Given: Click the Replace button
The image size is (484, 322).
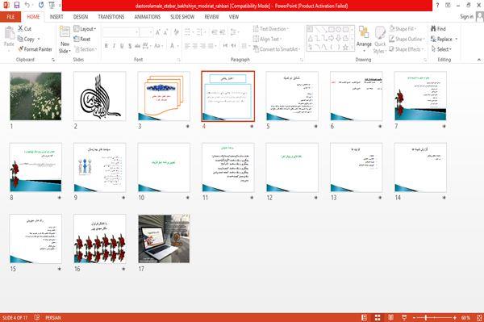Looking at the screenshot, I should pyautogui.click(x=444, y=39).
